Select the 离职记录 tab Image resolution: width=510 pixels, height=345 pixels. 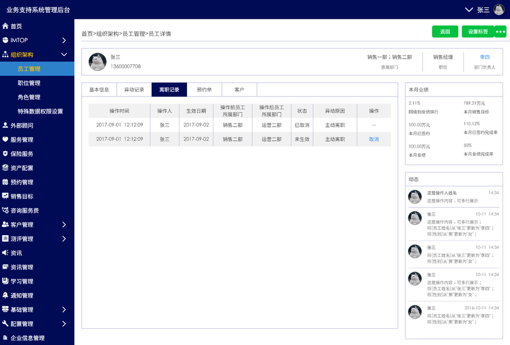pos(169,90)
